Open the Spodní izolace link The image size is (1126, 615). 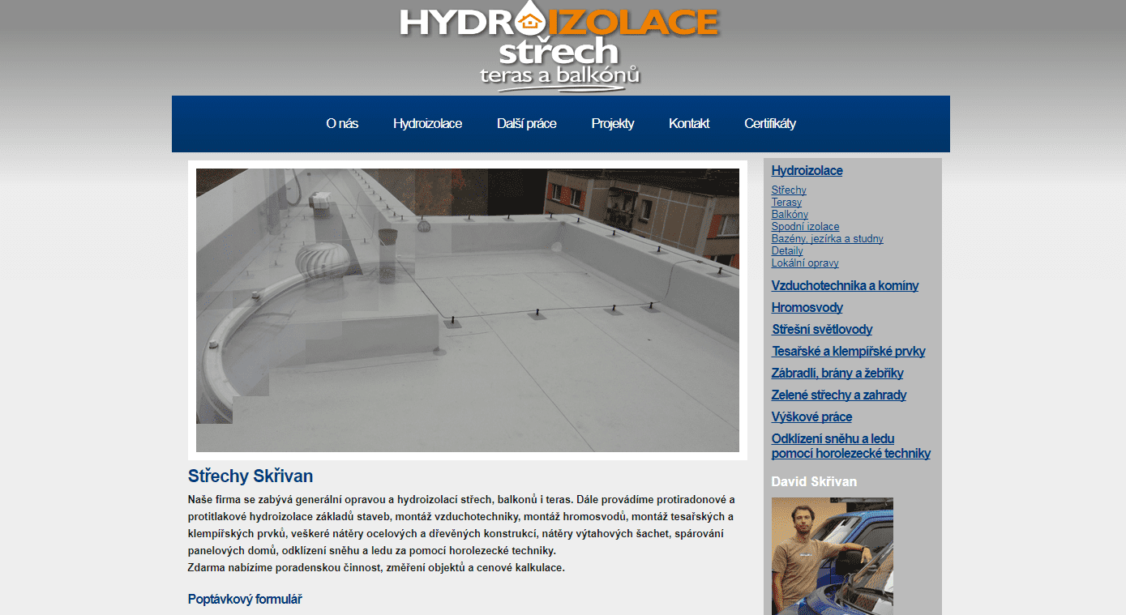(x=805, y=227)
